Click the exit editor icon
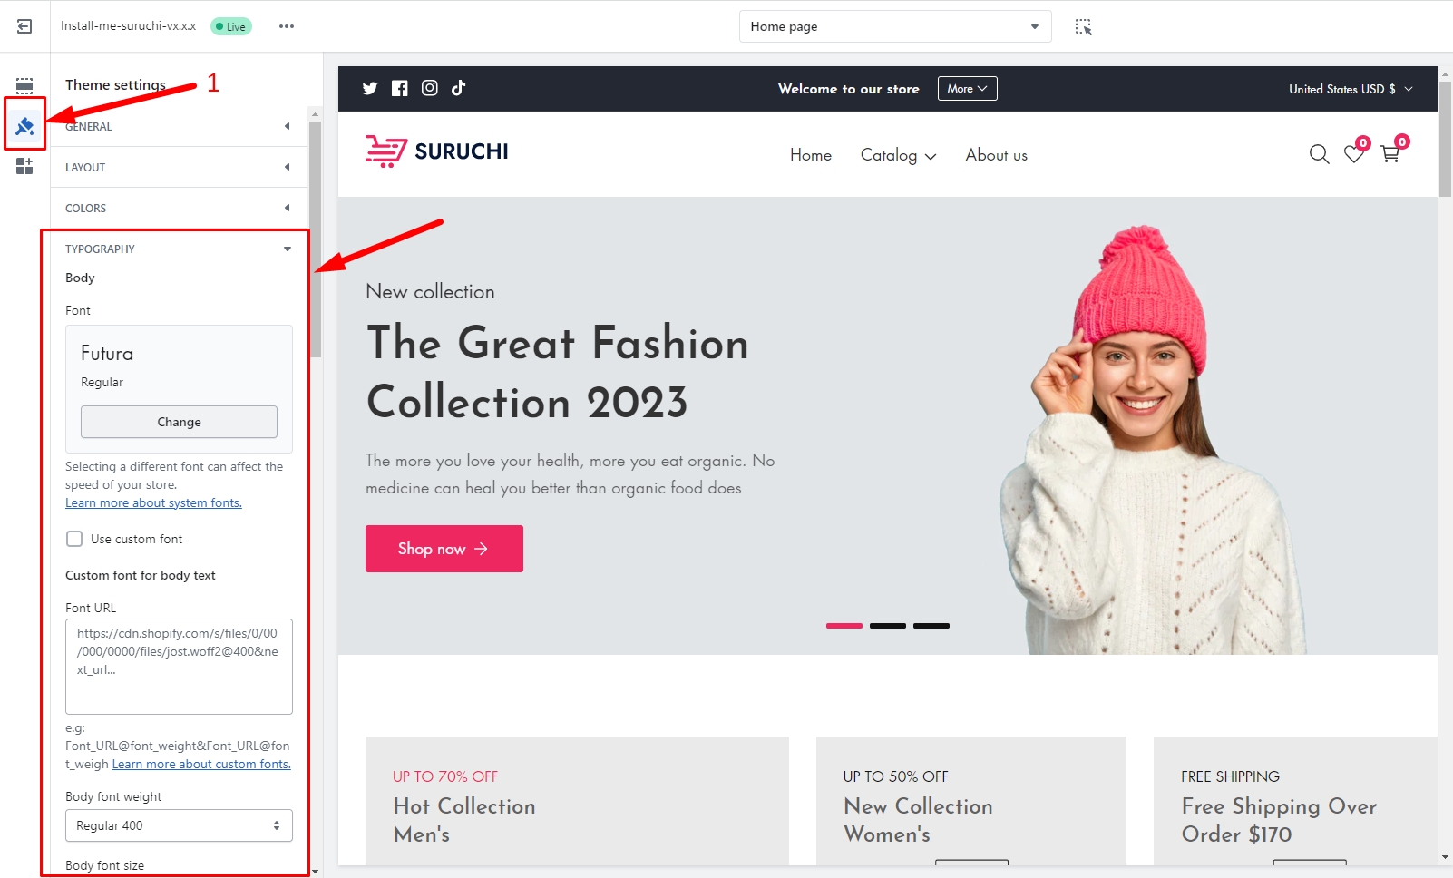Screen dimensions: 1453x878 pos(24,26)
